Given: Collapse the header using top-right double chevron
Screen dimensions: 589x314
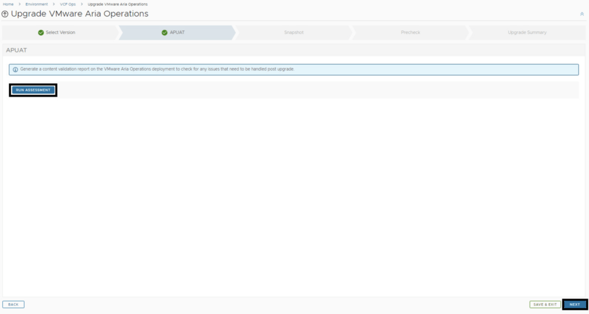Looking at the screenshot, I should (582, 14).
